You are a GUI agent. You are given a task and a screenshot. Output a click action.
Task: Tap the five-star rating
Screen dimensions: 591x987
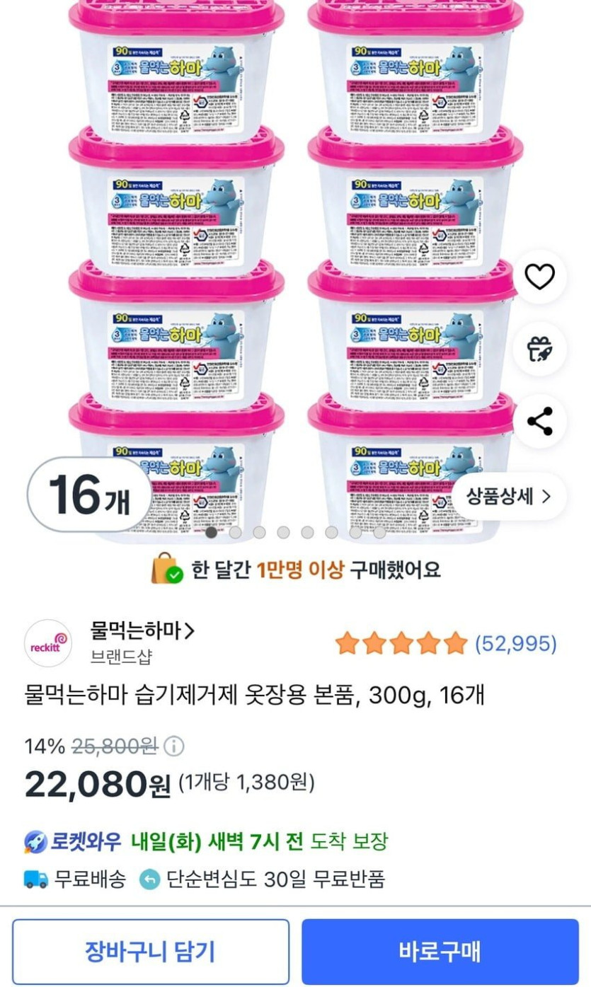coord(401,644)
